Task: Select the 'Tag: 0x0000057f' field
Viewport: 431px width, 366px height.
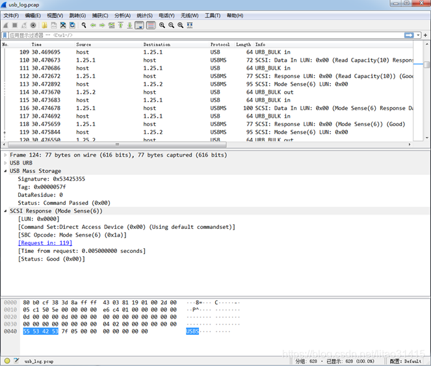Action: click(x=42, y=187)
